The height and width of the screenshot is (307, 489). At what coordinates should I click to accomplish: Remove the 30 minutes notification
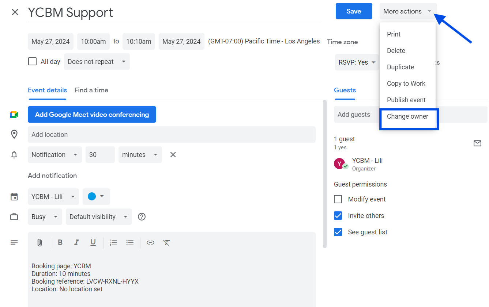coord(173,155)
